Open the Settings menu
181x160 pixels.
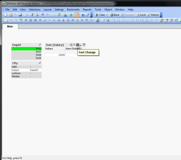click(59, 9)
